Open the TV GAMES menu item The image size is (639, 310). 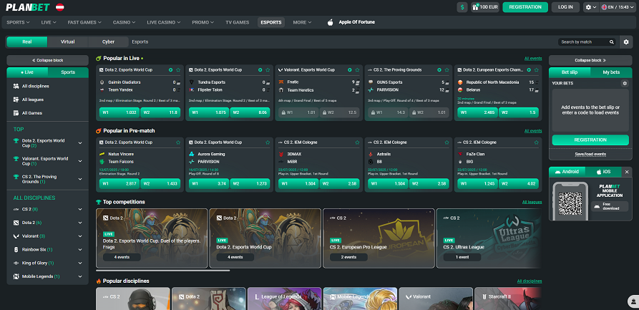(x=237, y=22)
